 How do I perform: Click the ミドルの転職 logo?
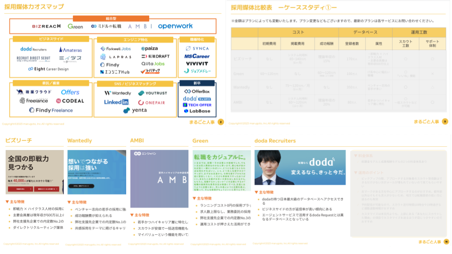[x=106, y=26]
